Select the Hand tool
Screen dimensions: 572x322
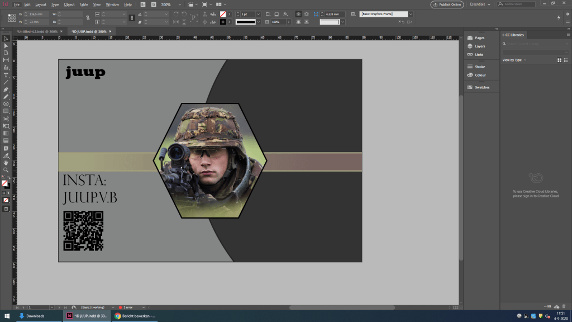(x=6, y=162)
